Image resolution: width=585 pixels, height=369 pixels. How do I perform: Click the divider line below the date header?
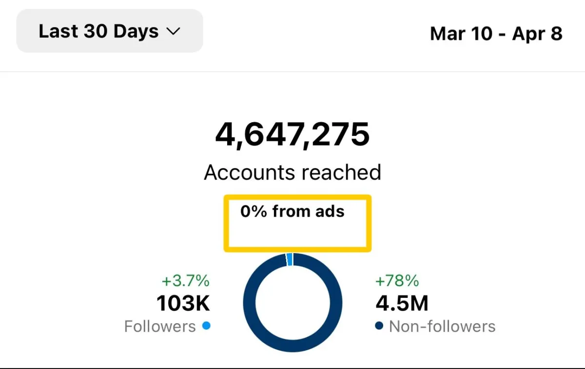tap(292, 72)
